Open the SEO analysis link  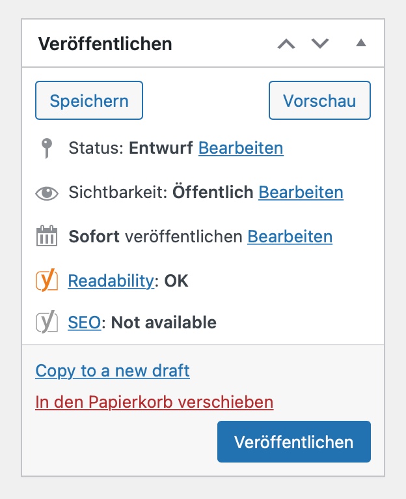tap(84, 322)
